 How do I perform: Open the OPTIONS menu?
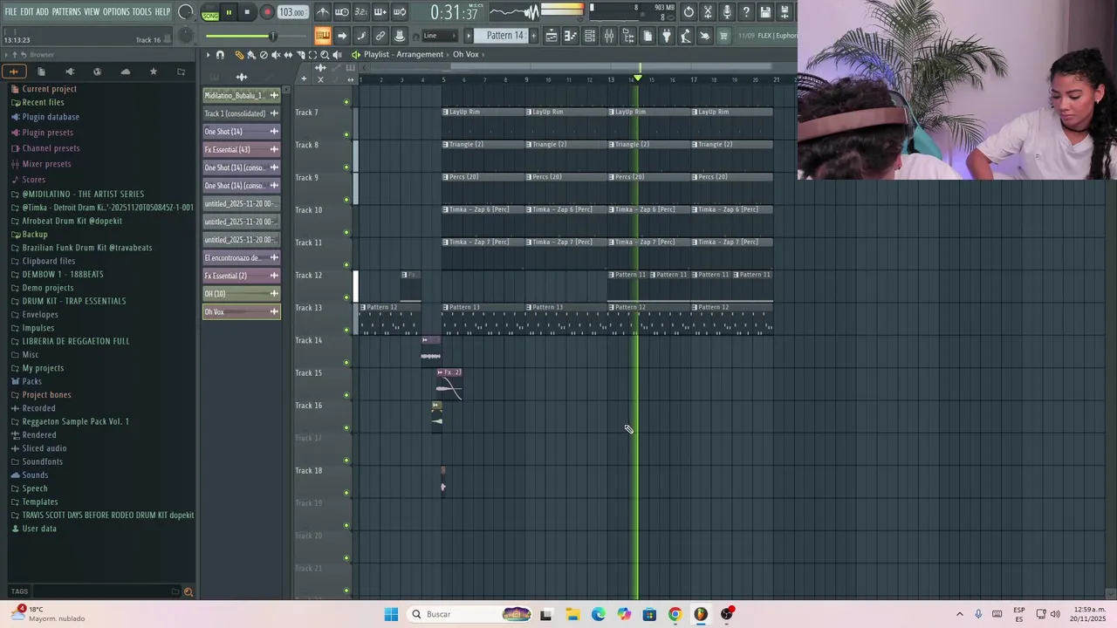click(x=116, y=11)
